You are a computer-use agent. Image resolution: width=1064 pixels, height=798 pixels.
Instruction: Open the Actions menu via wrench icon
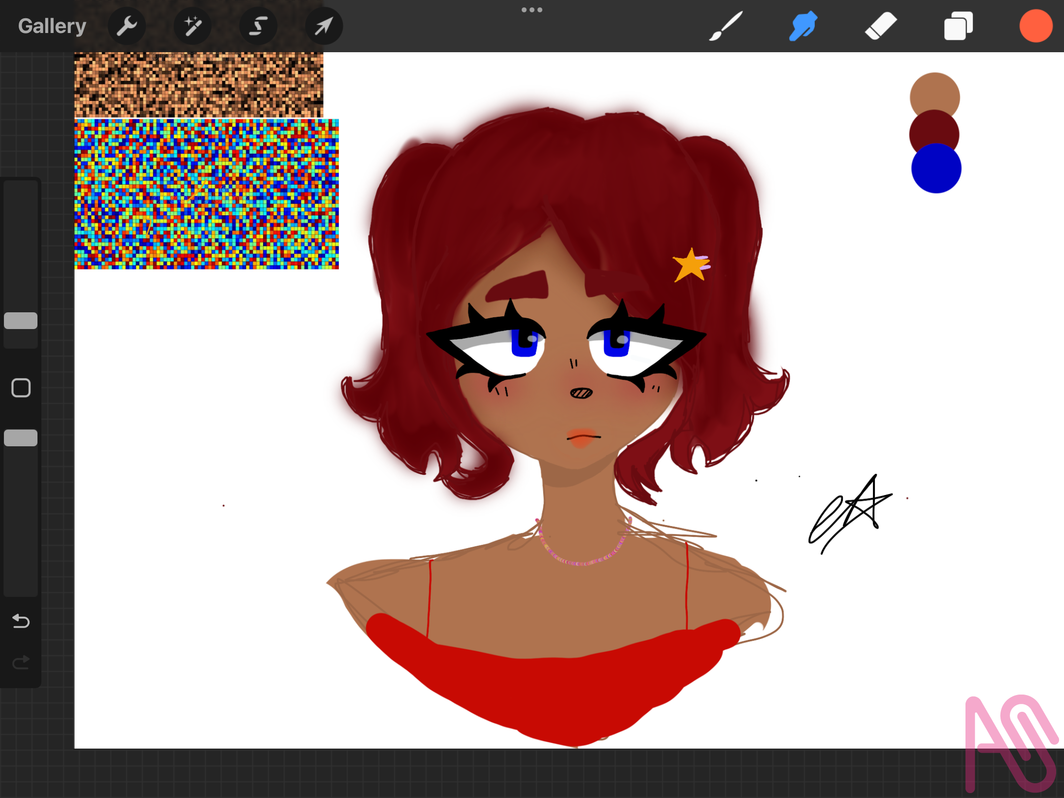(127, 26)
